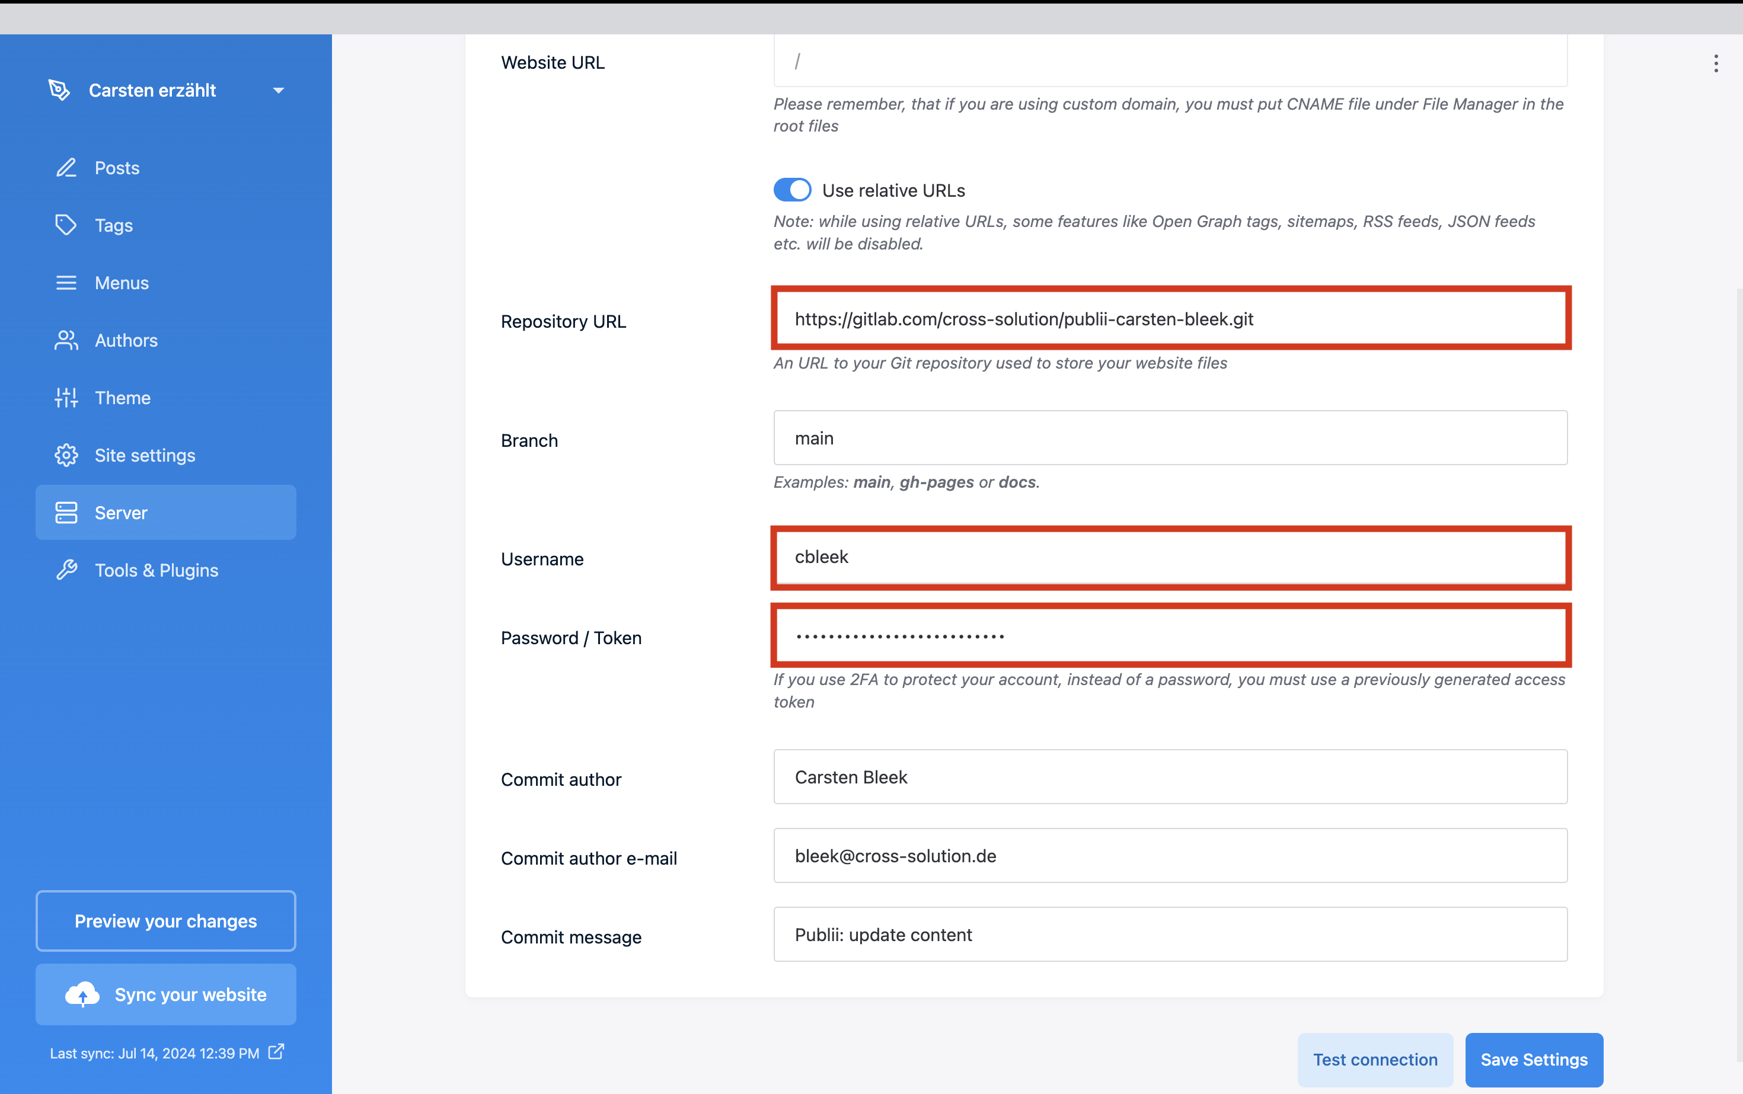This screenshot has width=1743, height=1094.
Task: Click the Menus hamburger icon
Action: click(x=66, y=283)
